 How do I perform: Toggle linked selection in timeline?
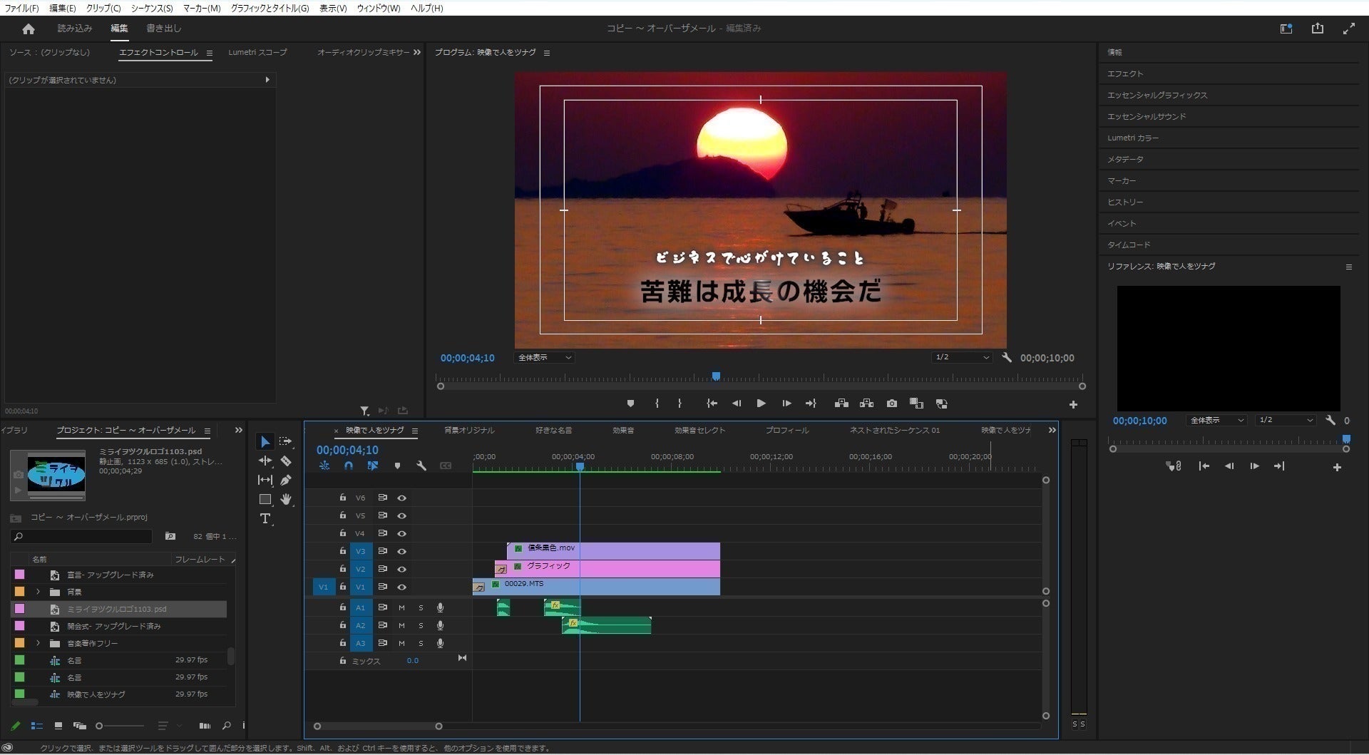tap(372, 466)
